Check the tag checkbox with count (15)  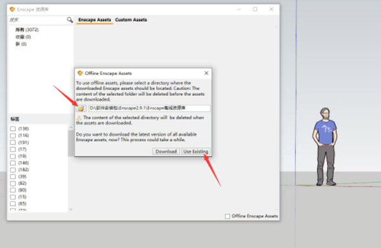pyautogui.click(x=13, y=197)
